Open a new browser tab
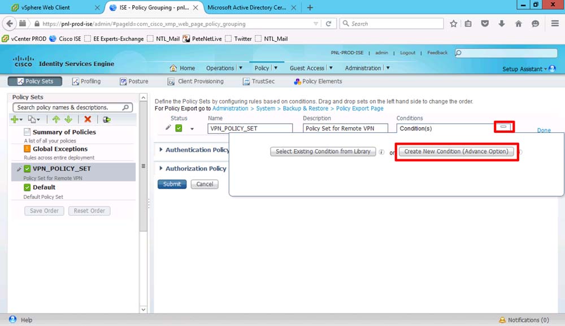The height and width of the screenshot is (326, 565). coord(310,7)
